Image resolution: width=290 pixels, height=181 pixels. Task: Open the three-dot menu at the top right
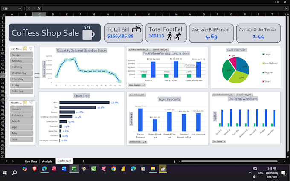[277, 2]
